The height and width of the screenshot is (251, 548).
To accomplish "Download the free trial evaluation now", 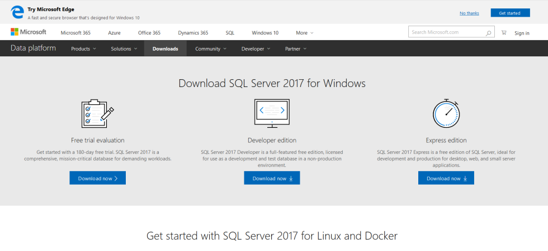I will coord(98,178).
